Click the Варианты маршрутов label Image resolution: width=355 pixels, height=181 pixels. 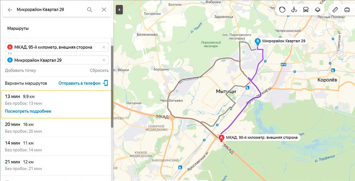pyautogui.click(x=26, y=83)
